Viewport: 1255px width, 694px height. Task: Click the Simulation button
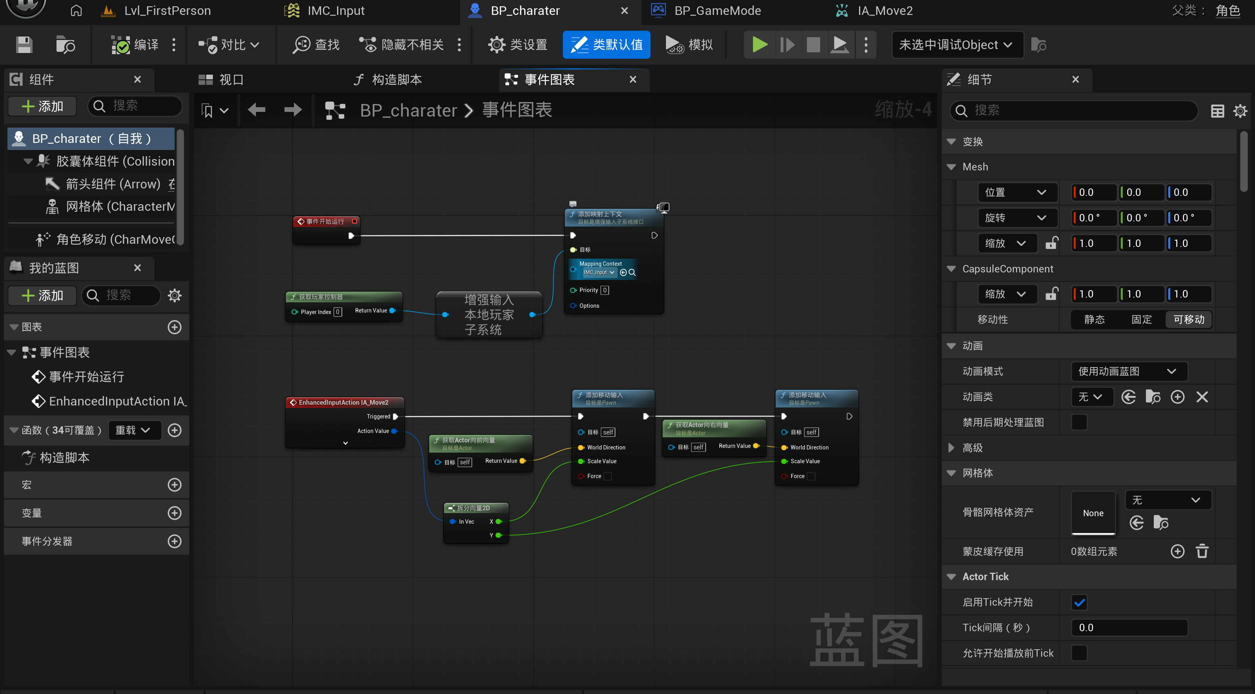689,45
